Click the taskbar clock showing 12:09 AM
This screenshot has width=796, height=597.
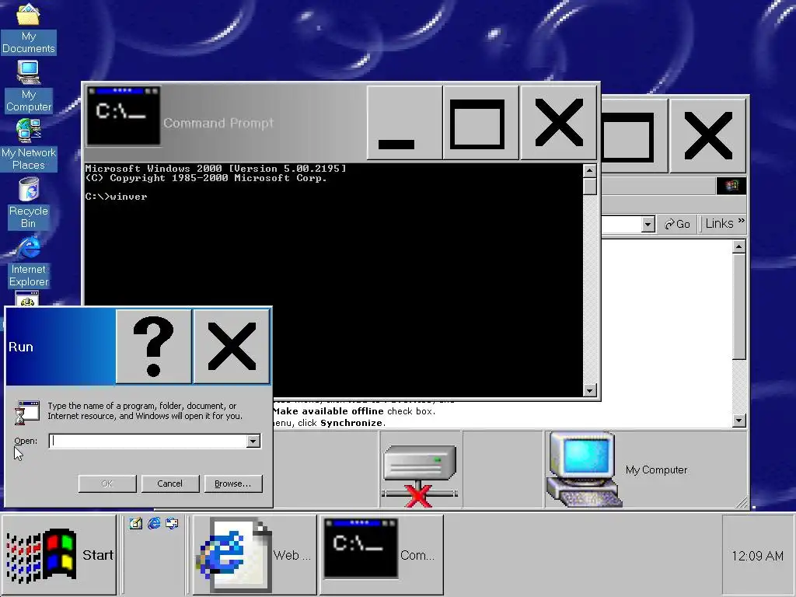(x=757, y=556)
